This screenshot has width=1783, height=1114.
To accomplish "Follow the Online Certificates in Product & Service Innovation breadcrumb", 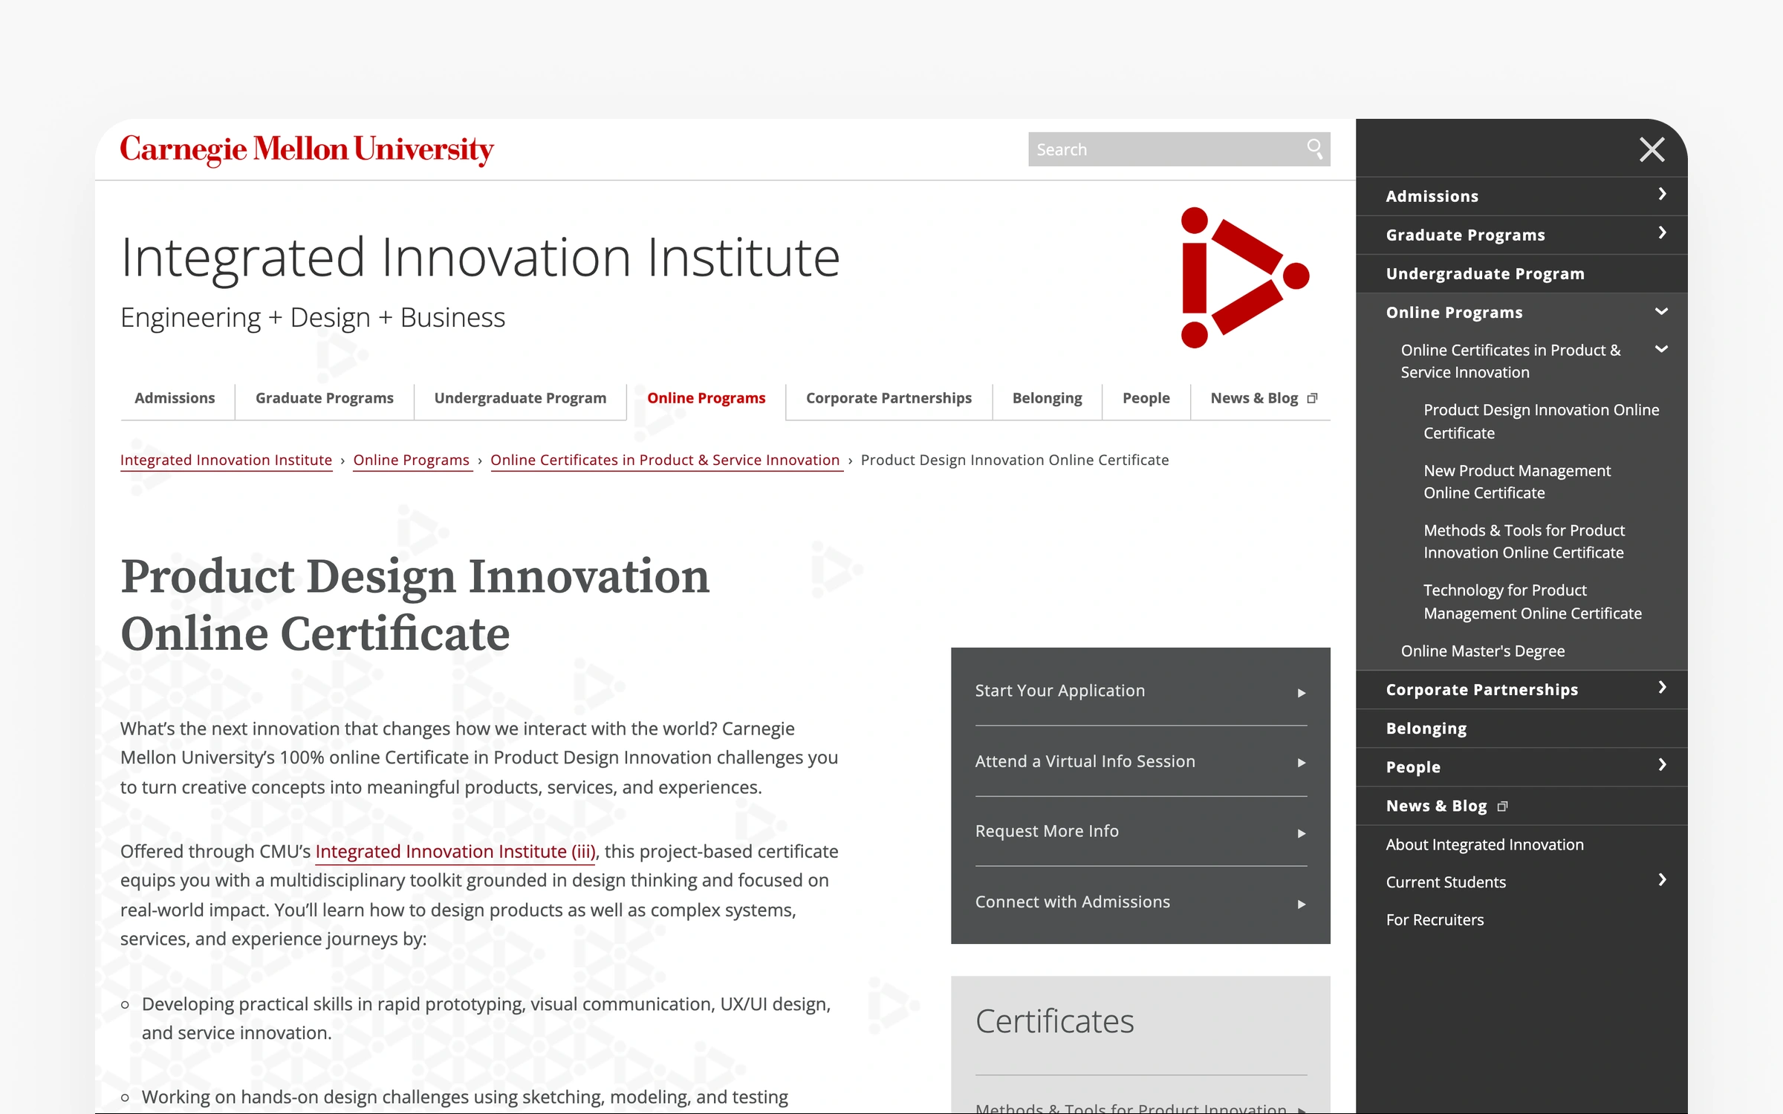I will point(665,460).
